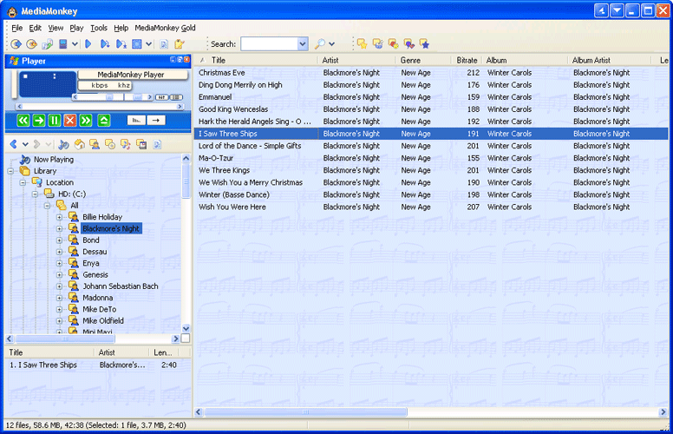This screenshot has width=673, height=434.
Task: Click the Home house icon in tree toolbar
Action: (80, 144)
